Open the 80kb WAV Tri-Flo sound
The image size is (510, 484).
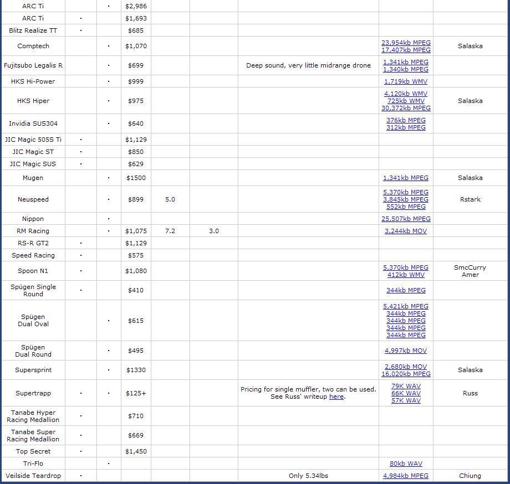click(406, 464)
